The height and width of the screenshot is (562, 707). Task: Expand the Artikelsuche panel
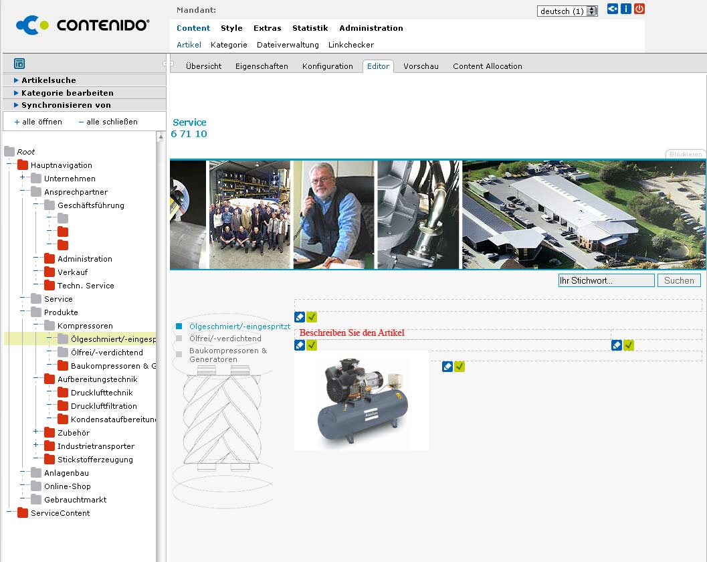(x=48, y=80)
